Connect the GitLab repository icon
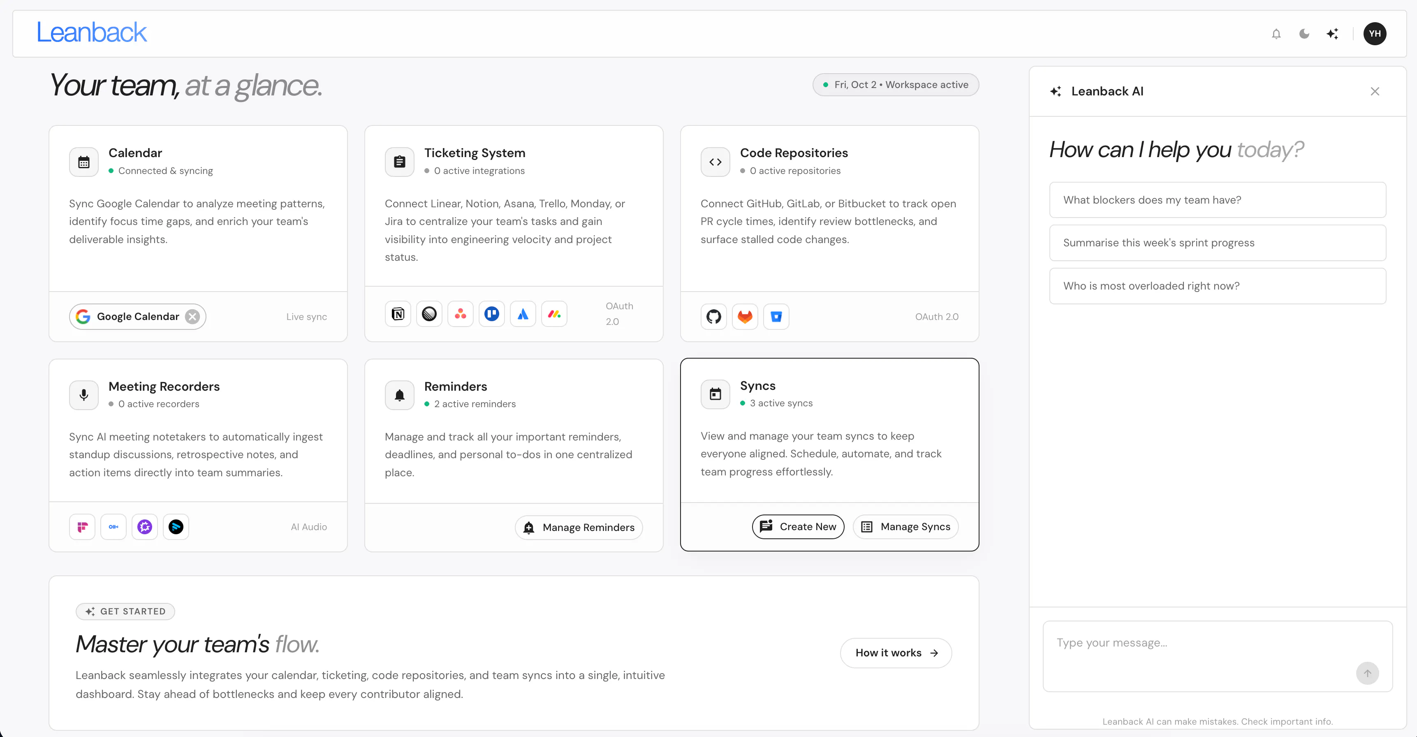This screenshot has height=737, width=1417. point(745,316)
